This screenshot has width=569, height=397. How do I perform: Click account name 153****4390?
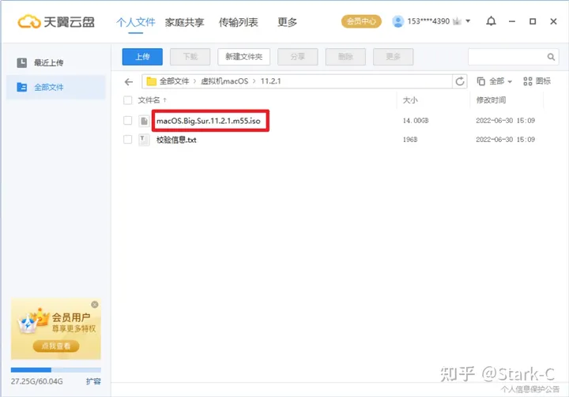(x=428, y=21)
